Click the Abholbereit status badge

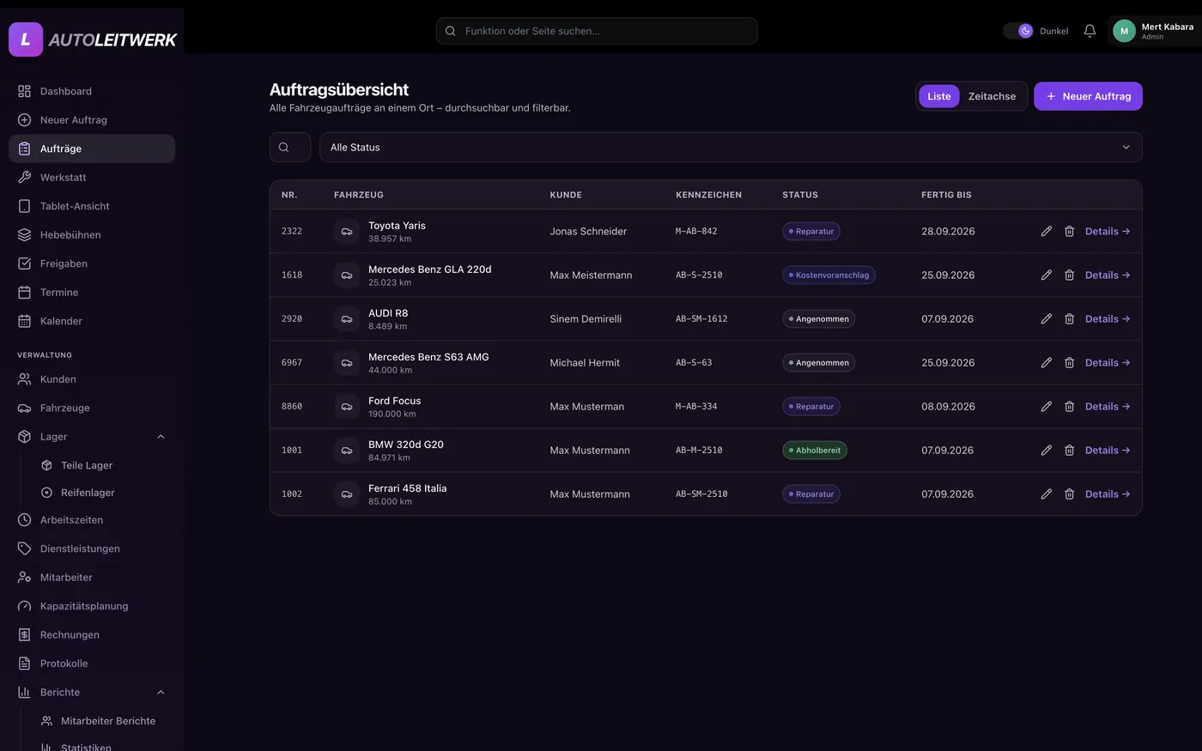pos(815,450)
